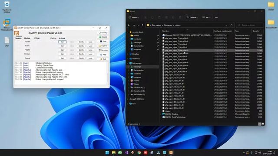The height and width of the screenshot is (156, 278).
Task: Open Config for the Tomcat row
Action: (x=81, y=58)
